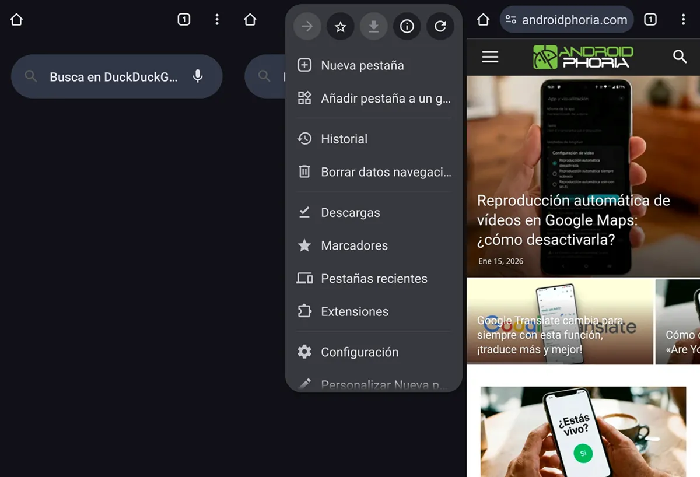This screenshot has width=700, height=477.
Task: Tap the microphone icon in the DuckDuckGo search bar
Action: pos(198,76)
